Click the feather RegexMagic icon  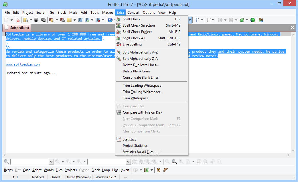[165, 170]
